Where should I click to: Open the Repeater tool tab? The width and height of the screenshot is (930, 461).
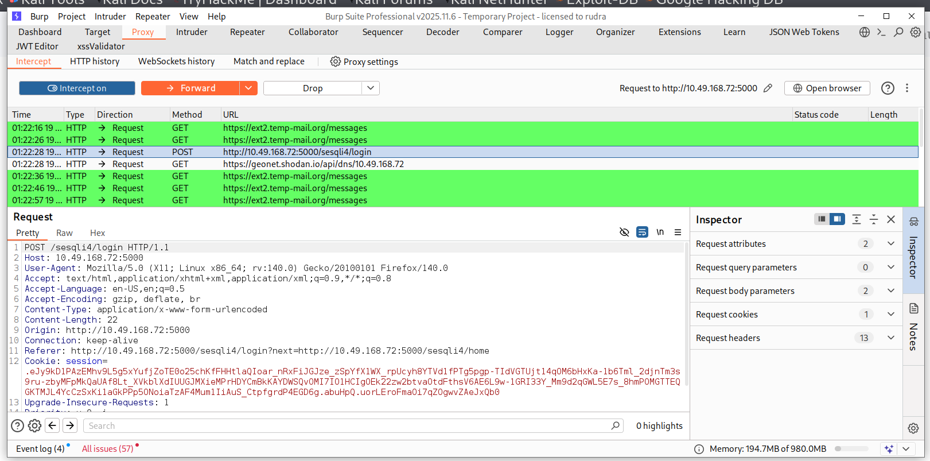(247, 32)
